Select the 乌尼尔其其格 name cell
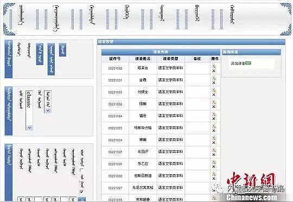This screenshot has width=293, height=202. click(x=143, y=187)
